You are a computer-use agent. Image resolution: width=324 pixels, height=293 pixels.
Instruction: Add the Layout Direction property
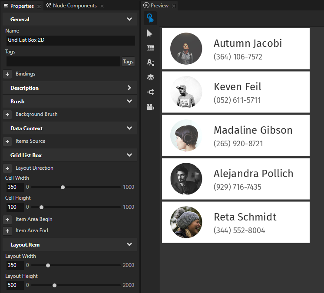(7, 168)
